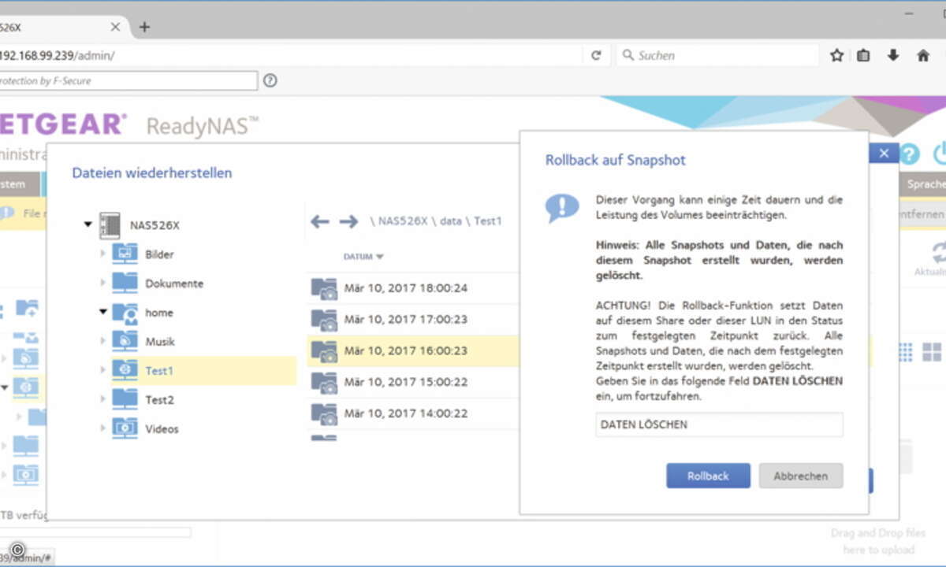
Task: Click the 15:00:22 snapshot folder icon
Action: coord(323,384)
